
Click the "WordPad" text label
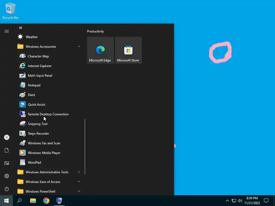[34, 162]
